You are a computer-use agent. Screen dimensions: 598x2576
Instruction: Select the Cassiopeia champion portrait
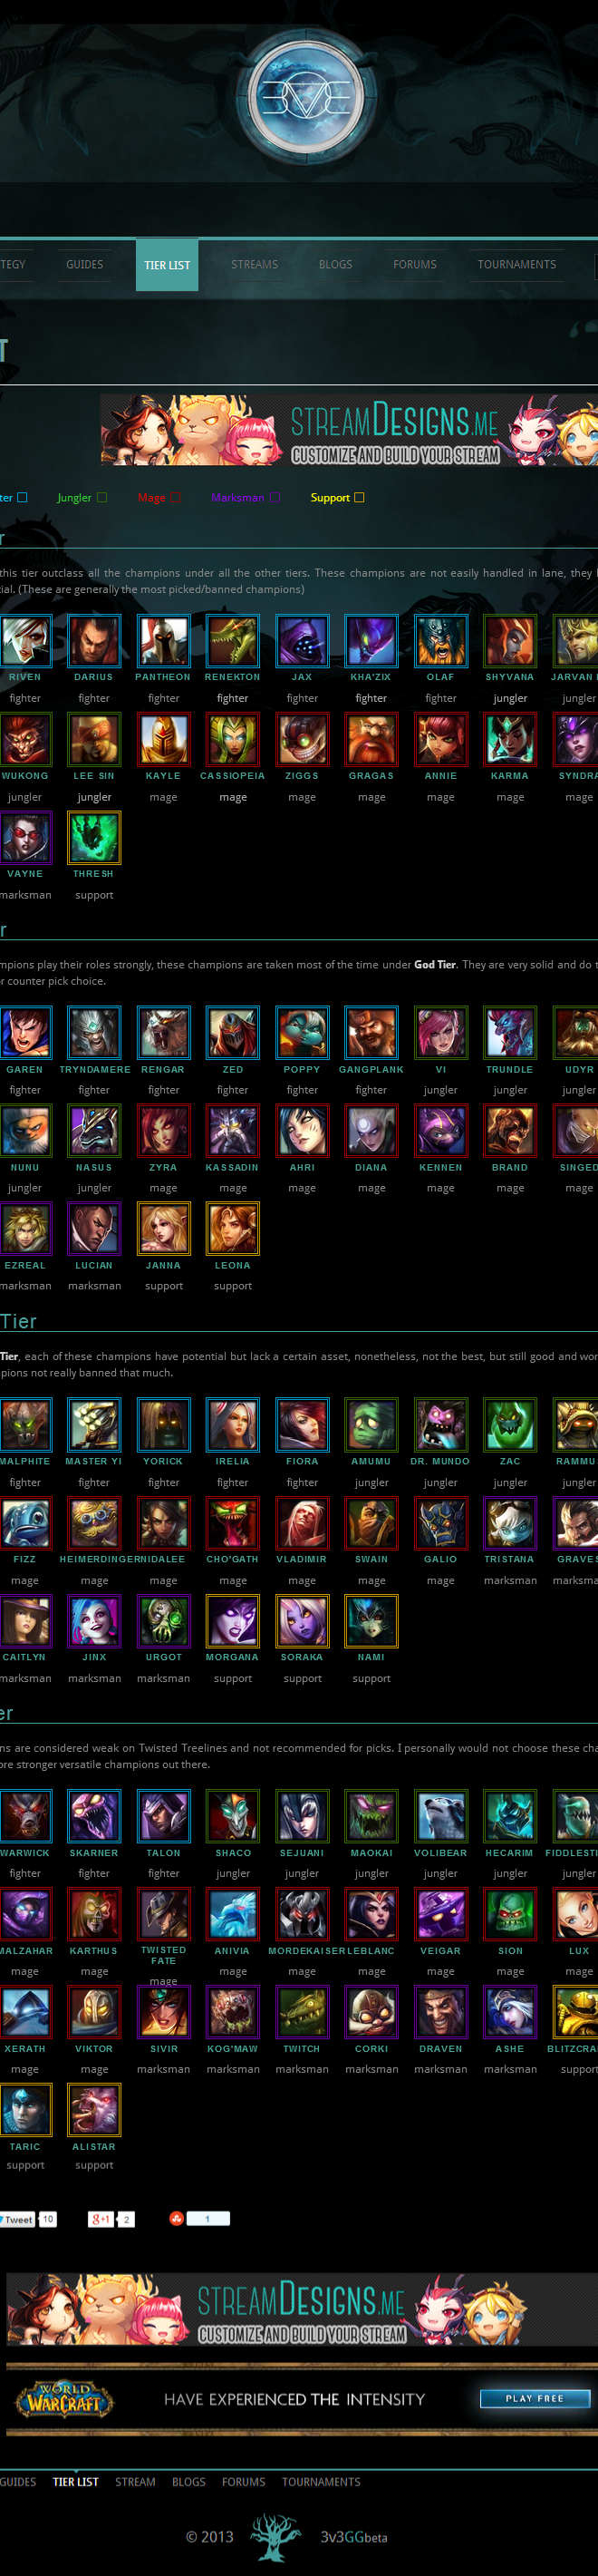(x=232, y=740)
